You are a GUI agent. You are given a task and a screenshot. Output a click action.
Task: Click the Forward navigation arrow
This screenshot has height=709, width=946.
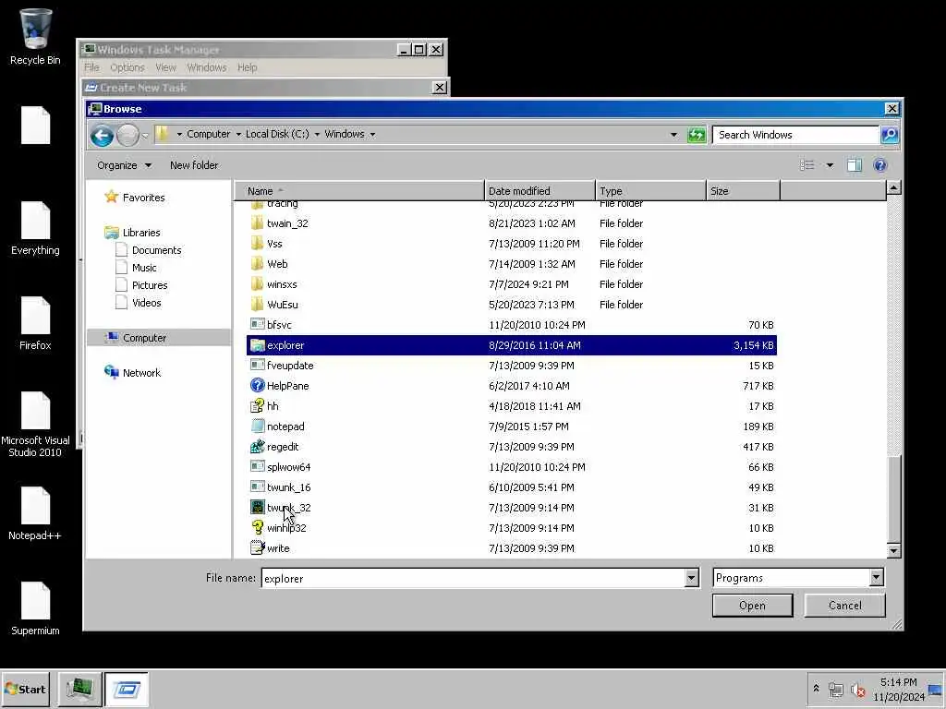pyautogui.click(x=127, y=135)
